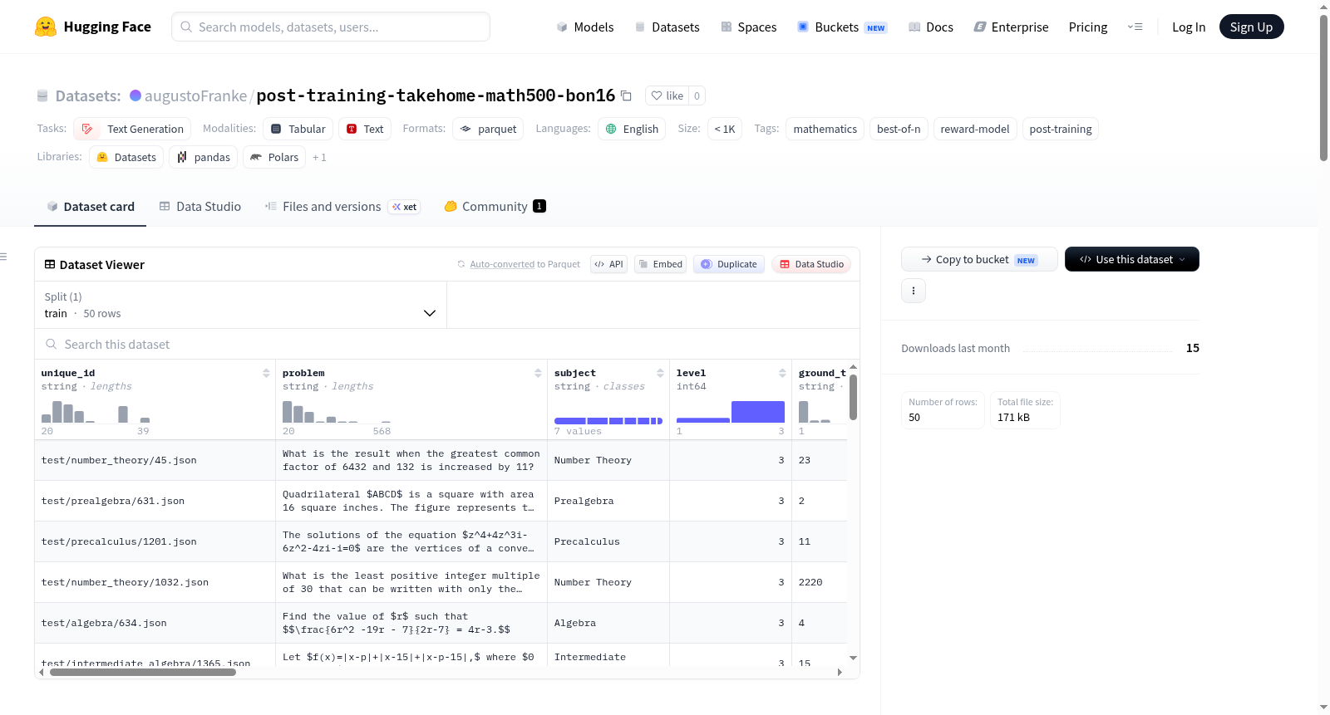Filter by the Tabular modality tag
This screenshot has width=1330, height=715.
(298, 129)
